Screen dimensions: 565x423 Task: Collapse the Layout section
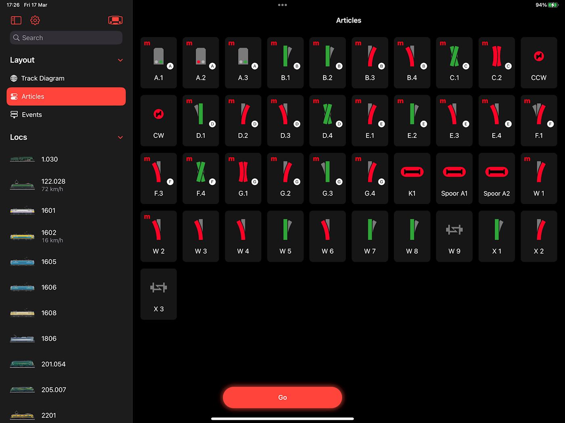(120, 60)
